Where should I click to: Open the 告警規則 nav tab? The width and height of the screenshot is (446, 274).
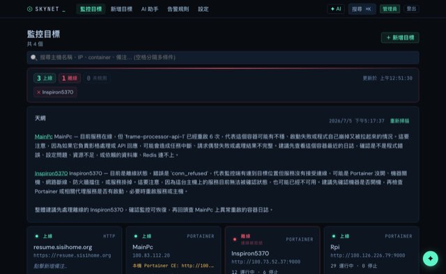[178, 9]
